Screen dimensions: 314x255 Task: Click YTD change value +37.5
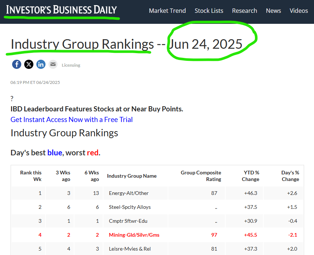(251, 207)
